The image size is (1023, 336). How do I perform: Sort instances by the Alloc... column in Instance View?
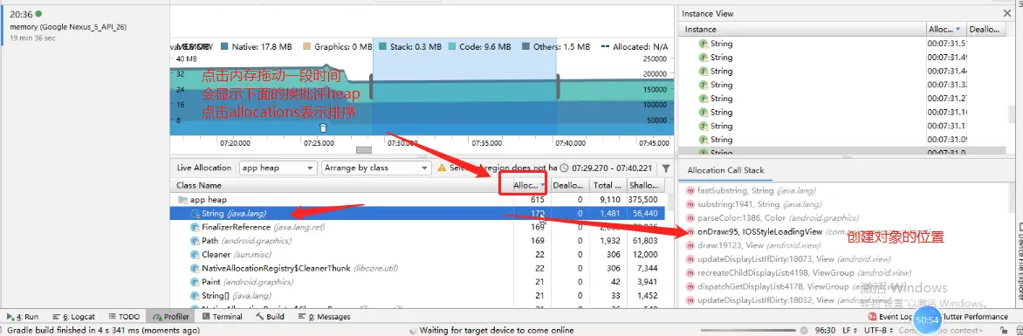pyautogui.click(x=945, y=30)
